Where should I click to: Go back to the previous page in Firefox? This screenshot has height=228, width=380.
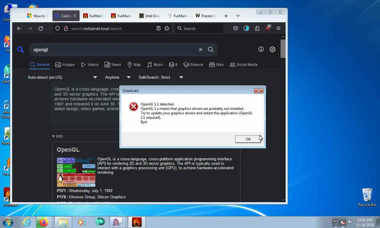(19, 28)
